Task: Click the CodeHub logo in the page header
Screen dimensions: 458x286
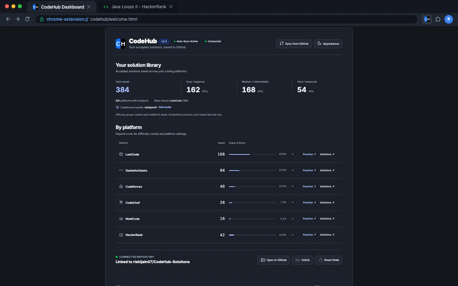Action: coord(121,44)
